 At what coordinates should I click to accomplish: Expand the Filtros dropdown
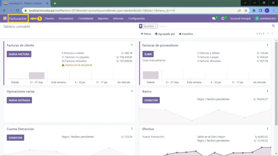pyautogui.click(x=146, y=34)
